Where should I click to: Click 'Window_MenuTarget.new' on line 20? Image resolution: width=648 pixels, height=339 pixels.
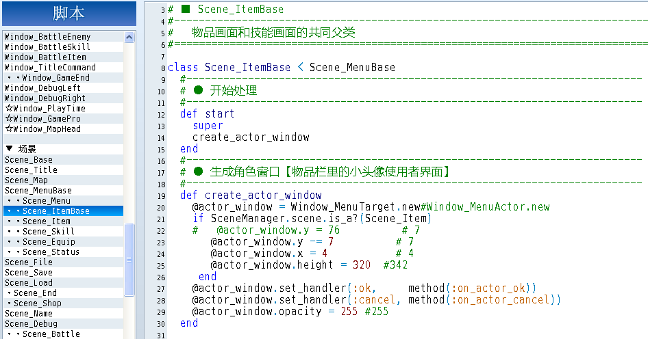(x=355, y=206)
